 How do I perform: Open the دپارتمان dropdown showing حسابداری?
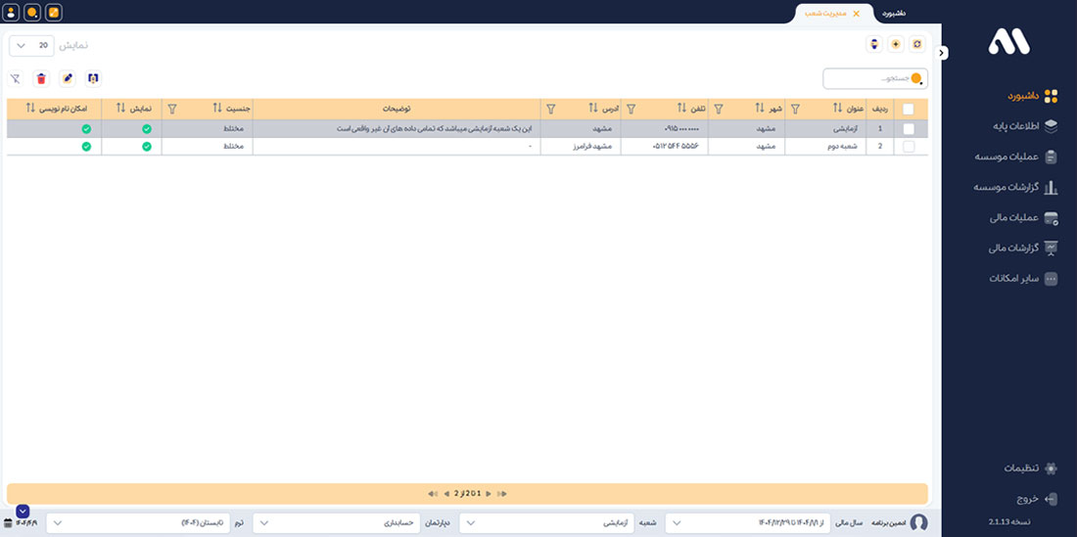[x=336, y=523]
